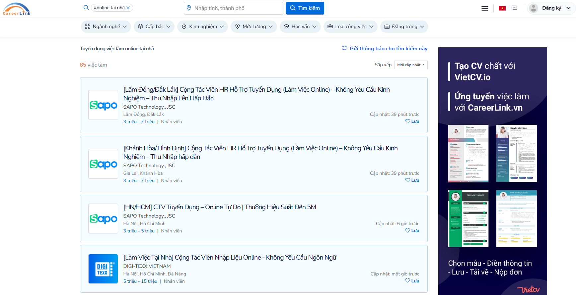Save the Lâm Đồng/Đắk Lắk job
Image resolution: width=576 pixels, height=295 pixels.
pyautogui.click(x=412, y=122)
